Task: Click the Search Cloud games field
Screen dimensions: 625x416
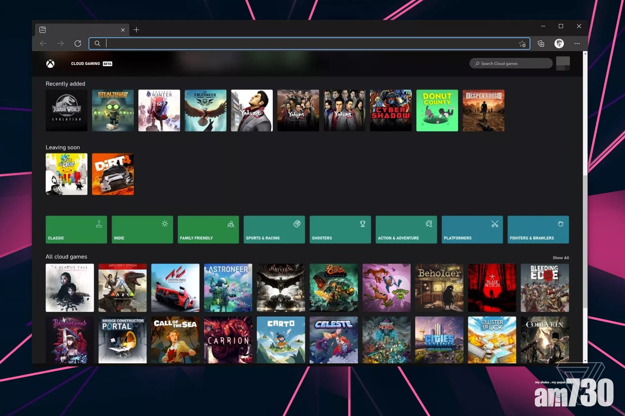Action: [x=511, y=63]
